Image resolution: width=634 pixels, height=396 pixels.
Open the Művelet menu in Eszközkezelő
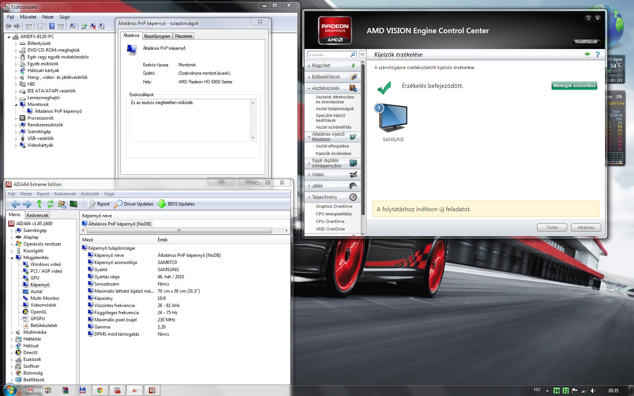(28, 17)
